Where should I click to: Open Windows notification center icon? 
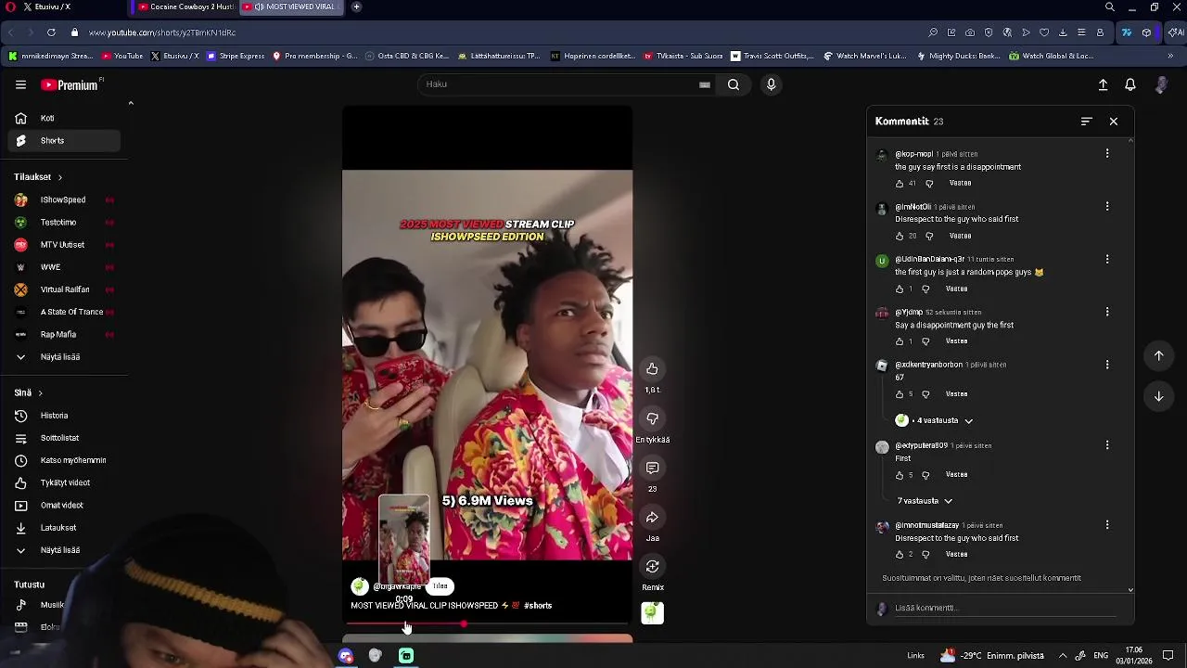1168,656
